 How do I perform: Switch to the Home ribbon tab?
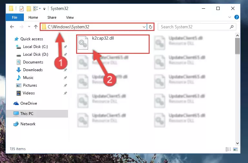[x=33, y=17]
